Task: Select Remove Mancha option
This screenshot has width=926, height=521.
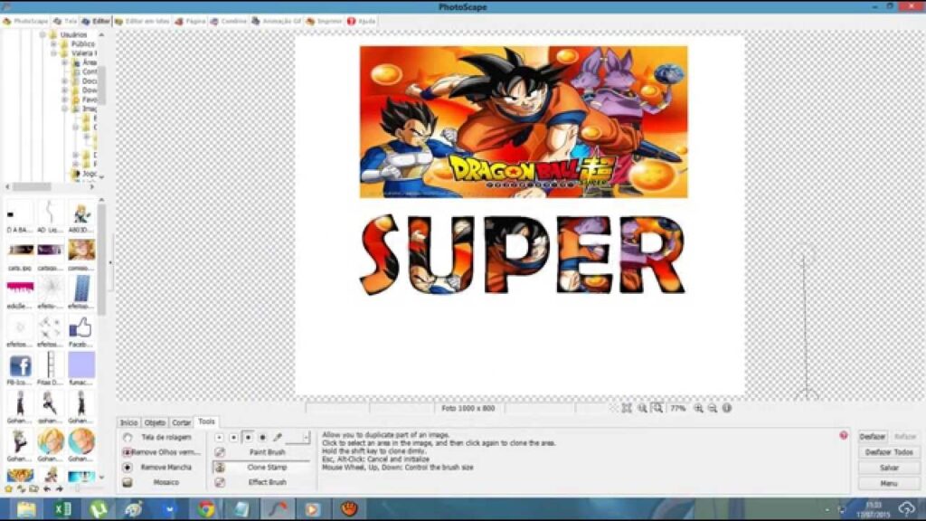Action: click(x=158, y=468)
